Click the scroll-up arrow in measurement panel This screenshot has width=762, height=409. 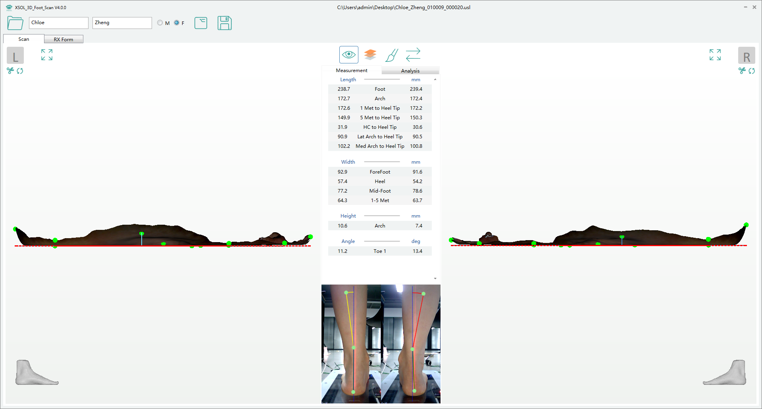coord(435,79)
